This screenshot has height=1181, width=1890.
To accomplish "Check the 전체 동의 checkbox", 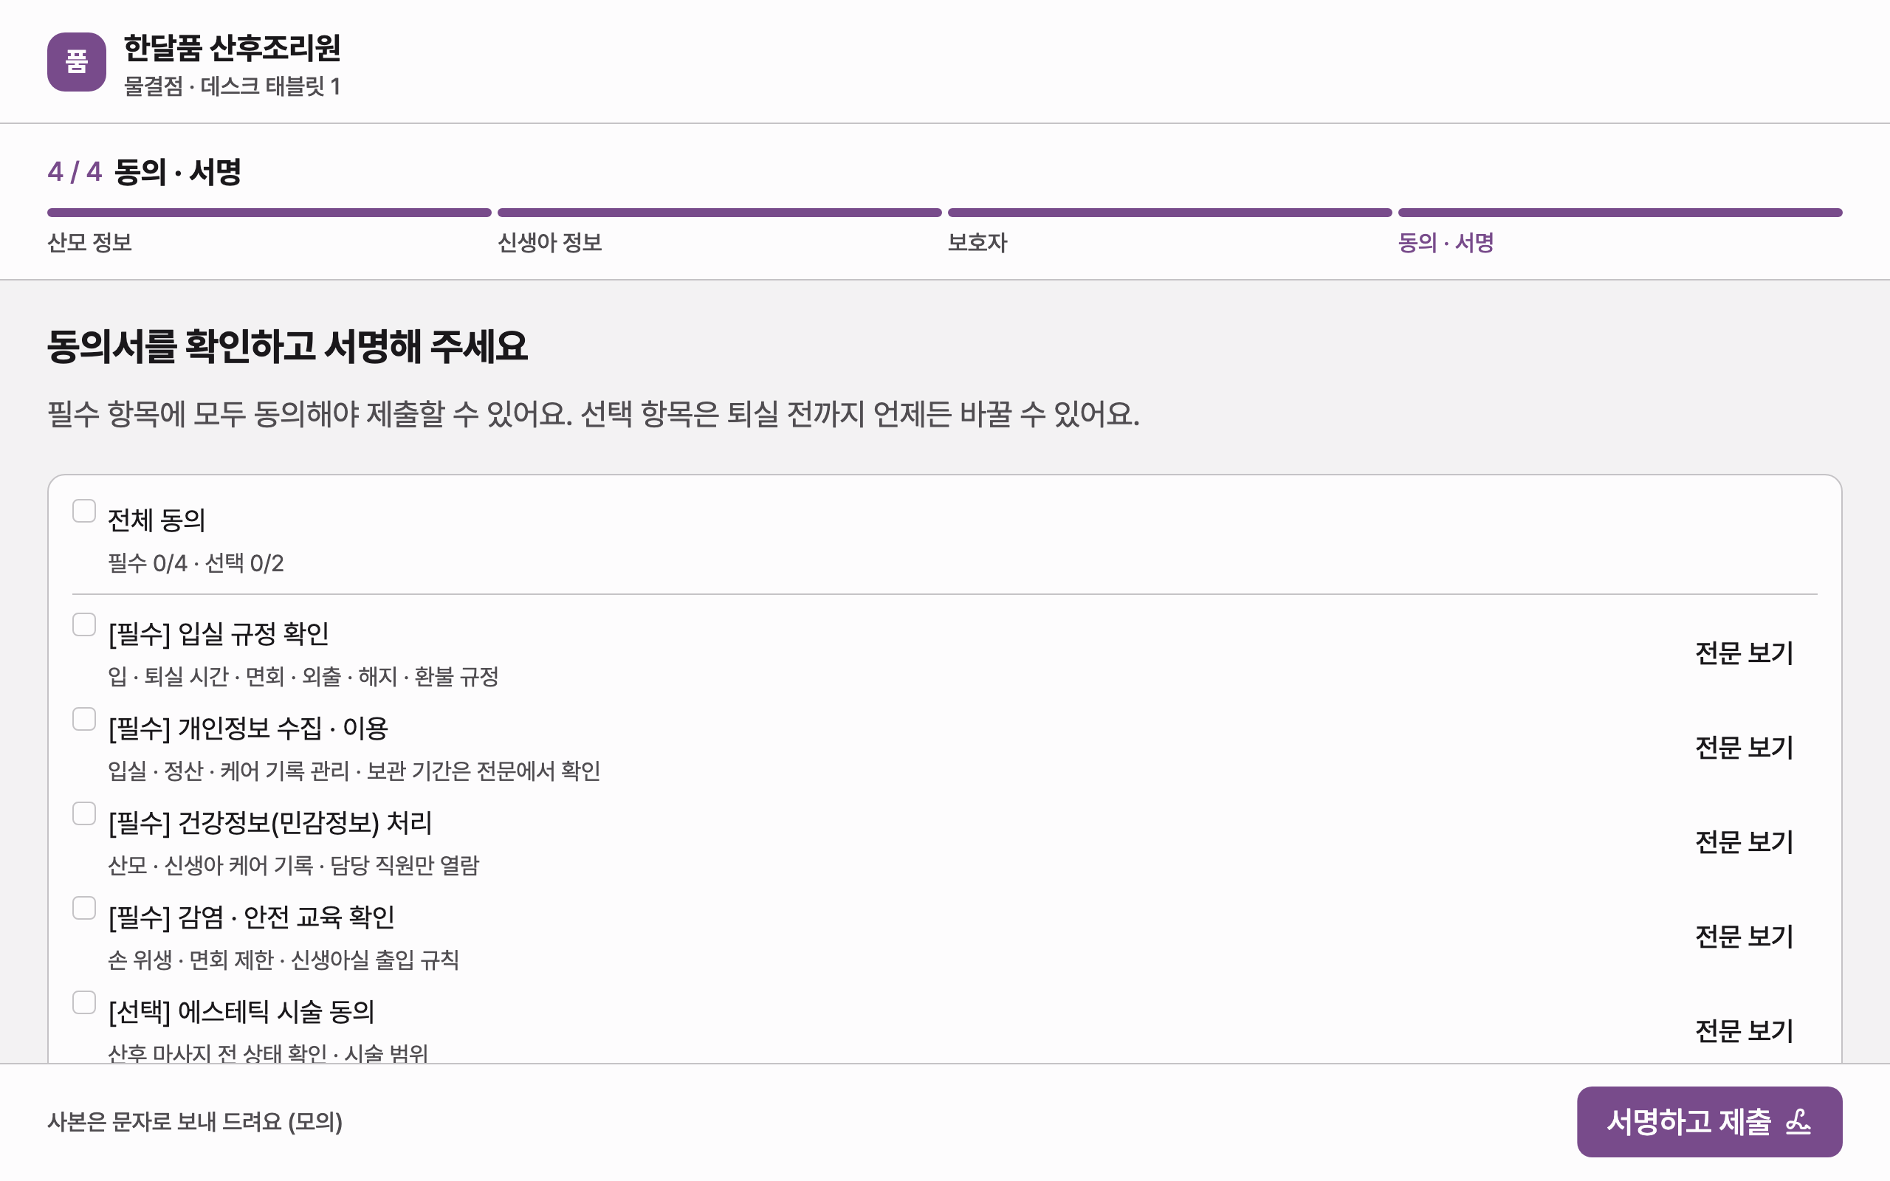I will click(83, 511).
